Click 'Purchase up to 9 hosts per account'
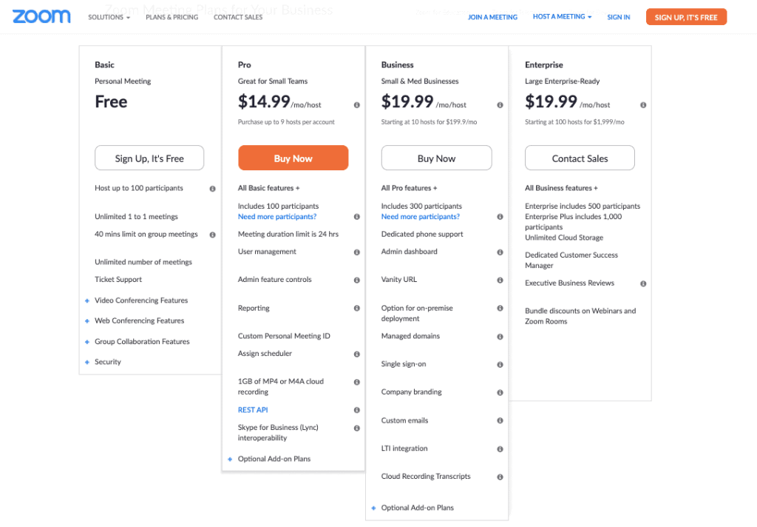This screenshot has height=527, width=757. (286, 122)
